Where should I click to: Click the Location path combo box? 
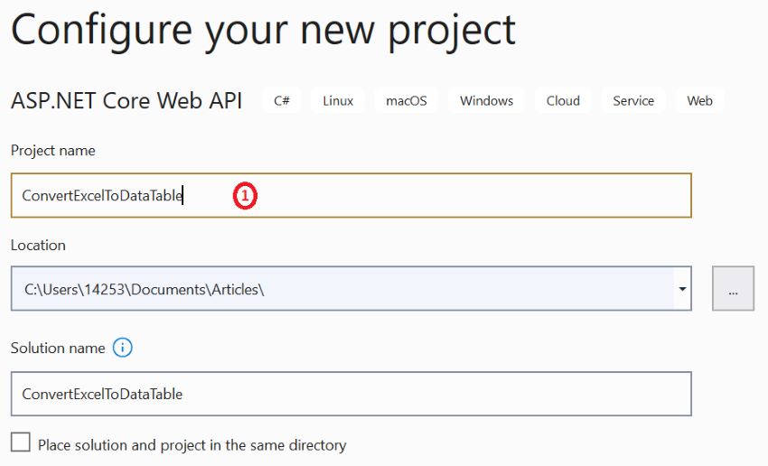351,289
